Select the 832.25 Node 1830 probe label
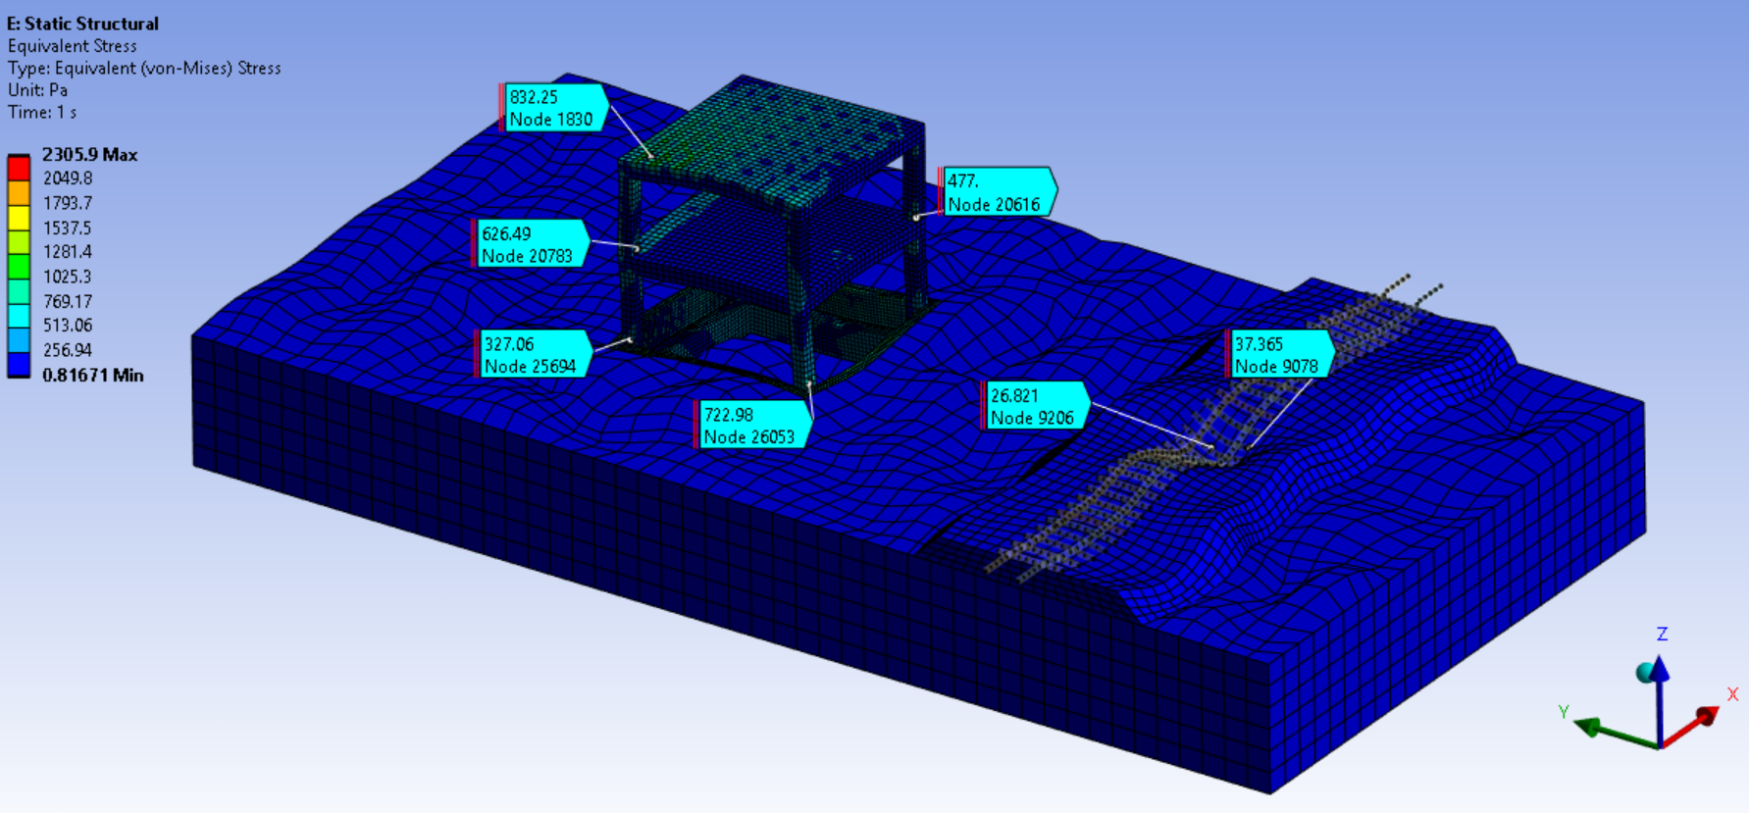Viewport: 1749px width, 813px height. [x=554, y=108]
